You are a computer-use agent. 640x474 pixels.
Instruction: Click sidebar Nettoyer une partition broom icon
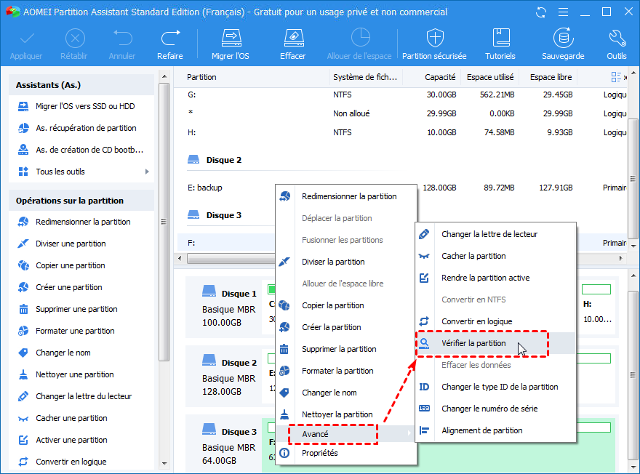point(23,374)
